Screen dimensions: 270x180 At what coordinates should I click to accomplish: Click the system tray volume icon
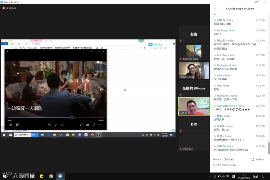click(223, 176)
